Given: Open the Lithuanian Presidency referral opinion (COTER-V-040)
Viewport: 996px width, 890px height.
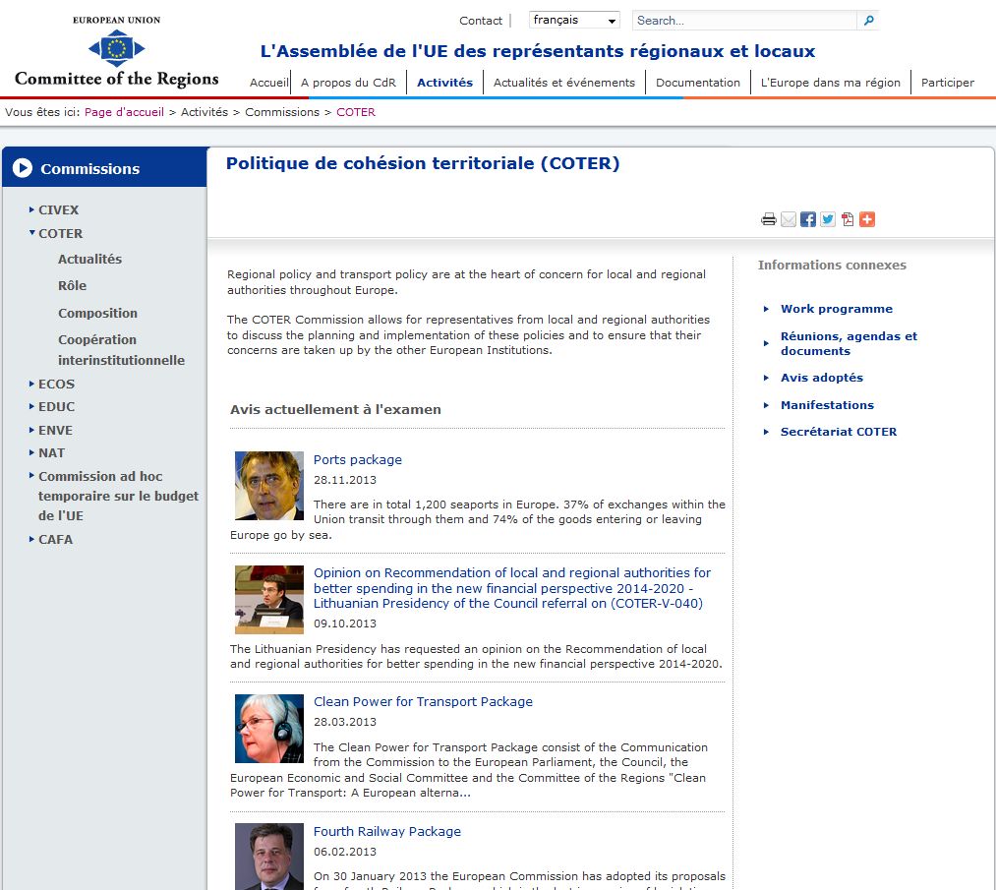Looking at the screenshot, I should point(512,588).
